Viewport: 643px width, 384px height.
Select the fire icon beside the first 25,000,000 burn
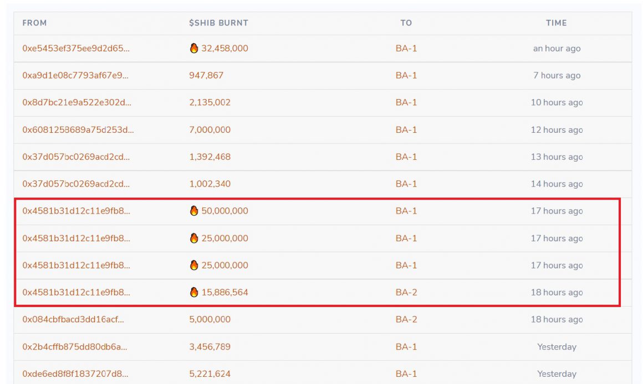(x=193, y=238)
